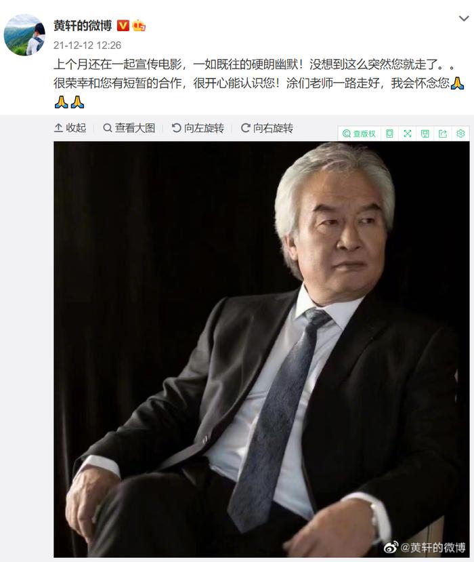This screenshot has height=562, width=474.
Task: View large image via 查看大图
Action: pyautogui.click(x=129, y=128)
